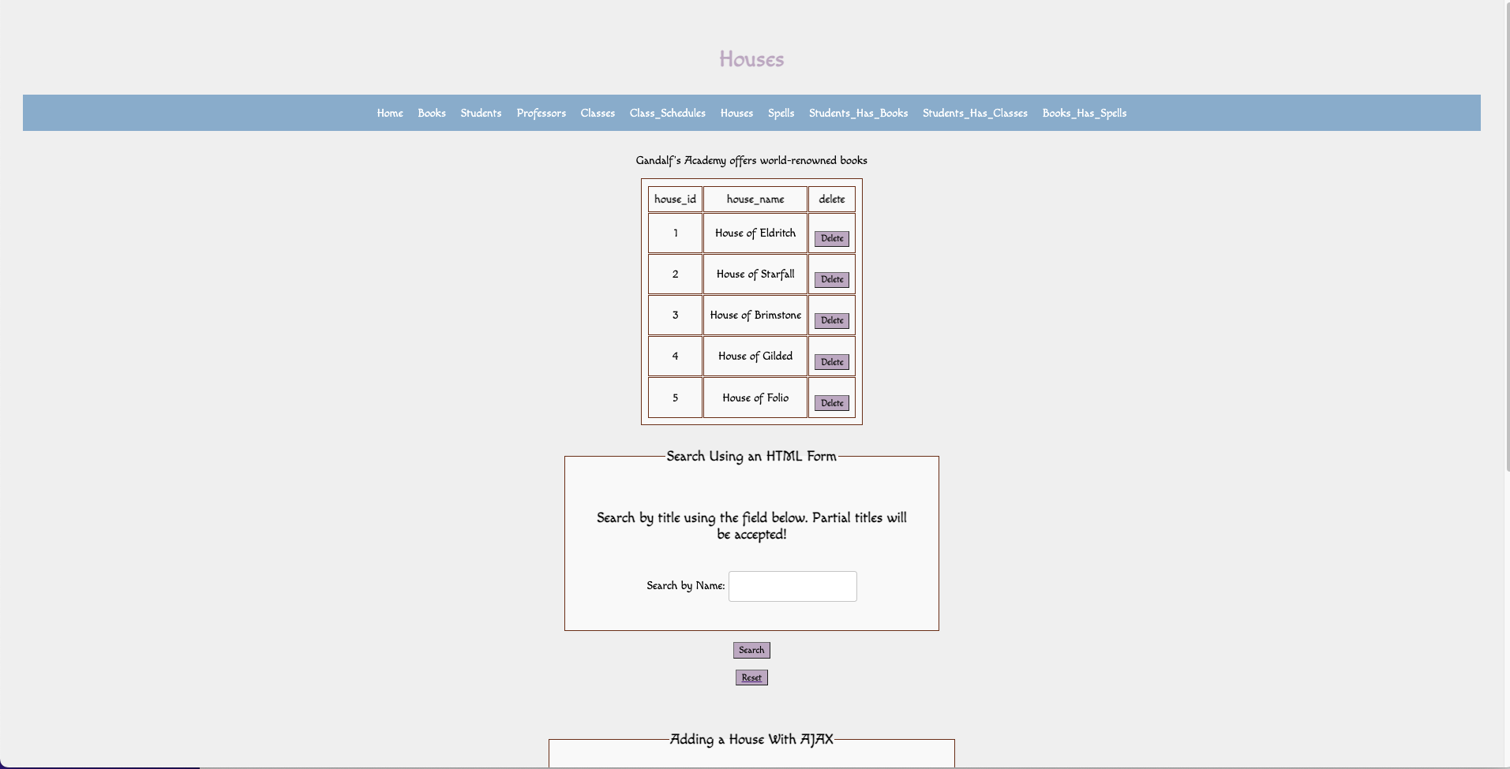Image resolution: width=1510 pixels, height=769 pixels.
Task: Click the Search by Name input field
Action: pyautogui.click(x=792, y=586)
